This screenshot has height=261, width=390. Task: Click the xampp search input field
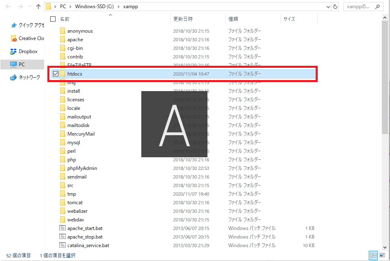click(363, 7)
